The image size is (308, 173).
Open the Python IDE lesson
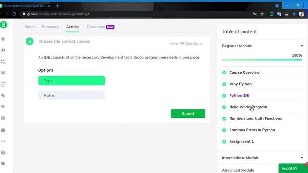(239, 95)
